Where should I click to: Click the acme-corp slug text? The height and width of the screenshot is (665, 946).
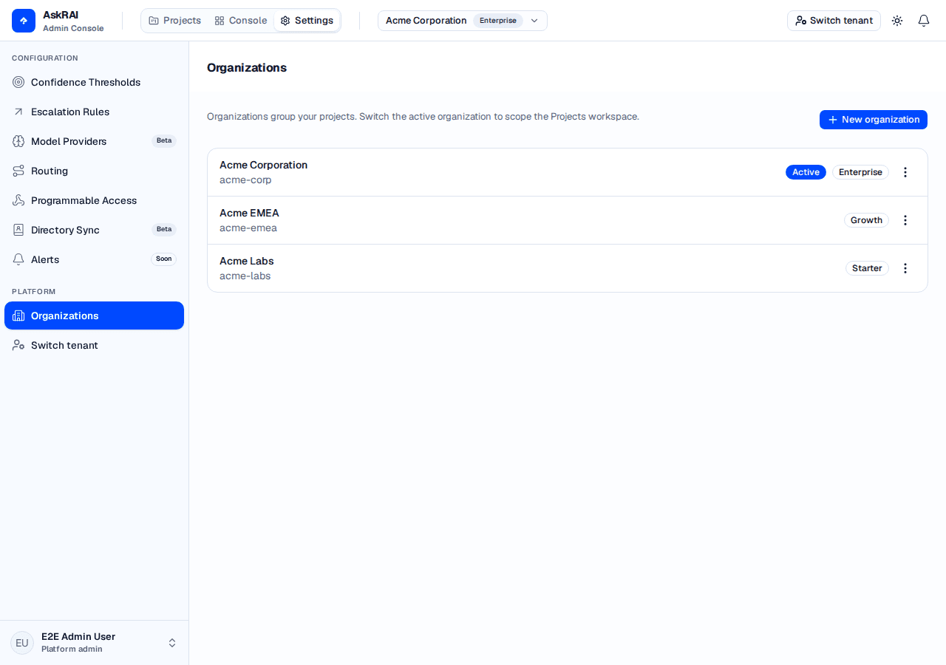tap(245, 180)
